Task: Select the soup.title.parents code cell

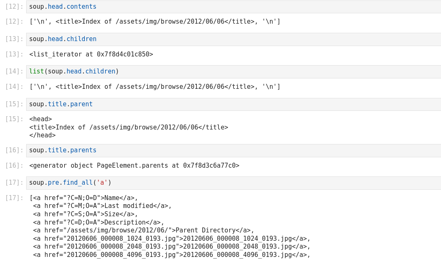Action: 233,150
